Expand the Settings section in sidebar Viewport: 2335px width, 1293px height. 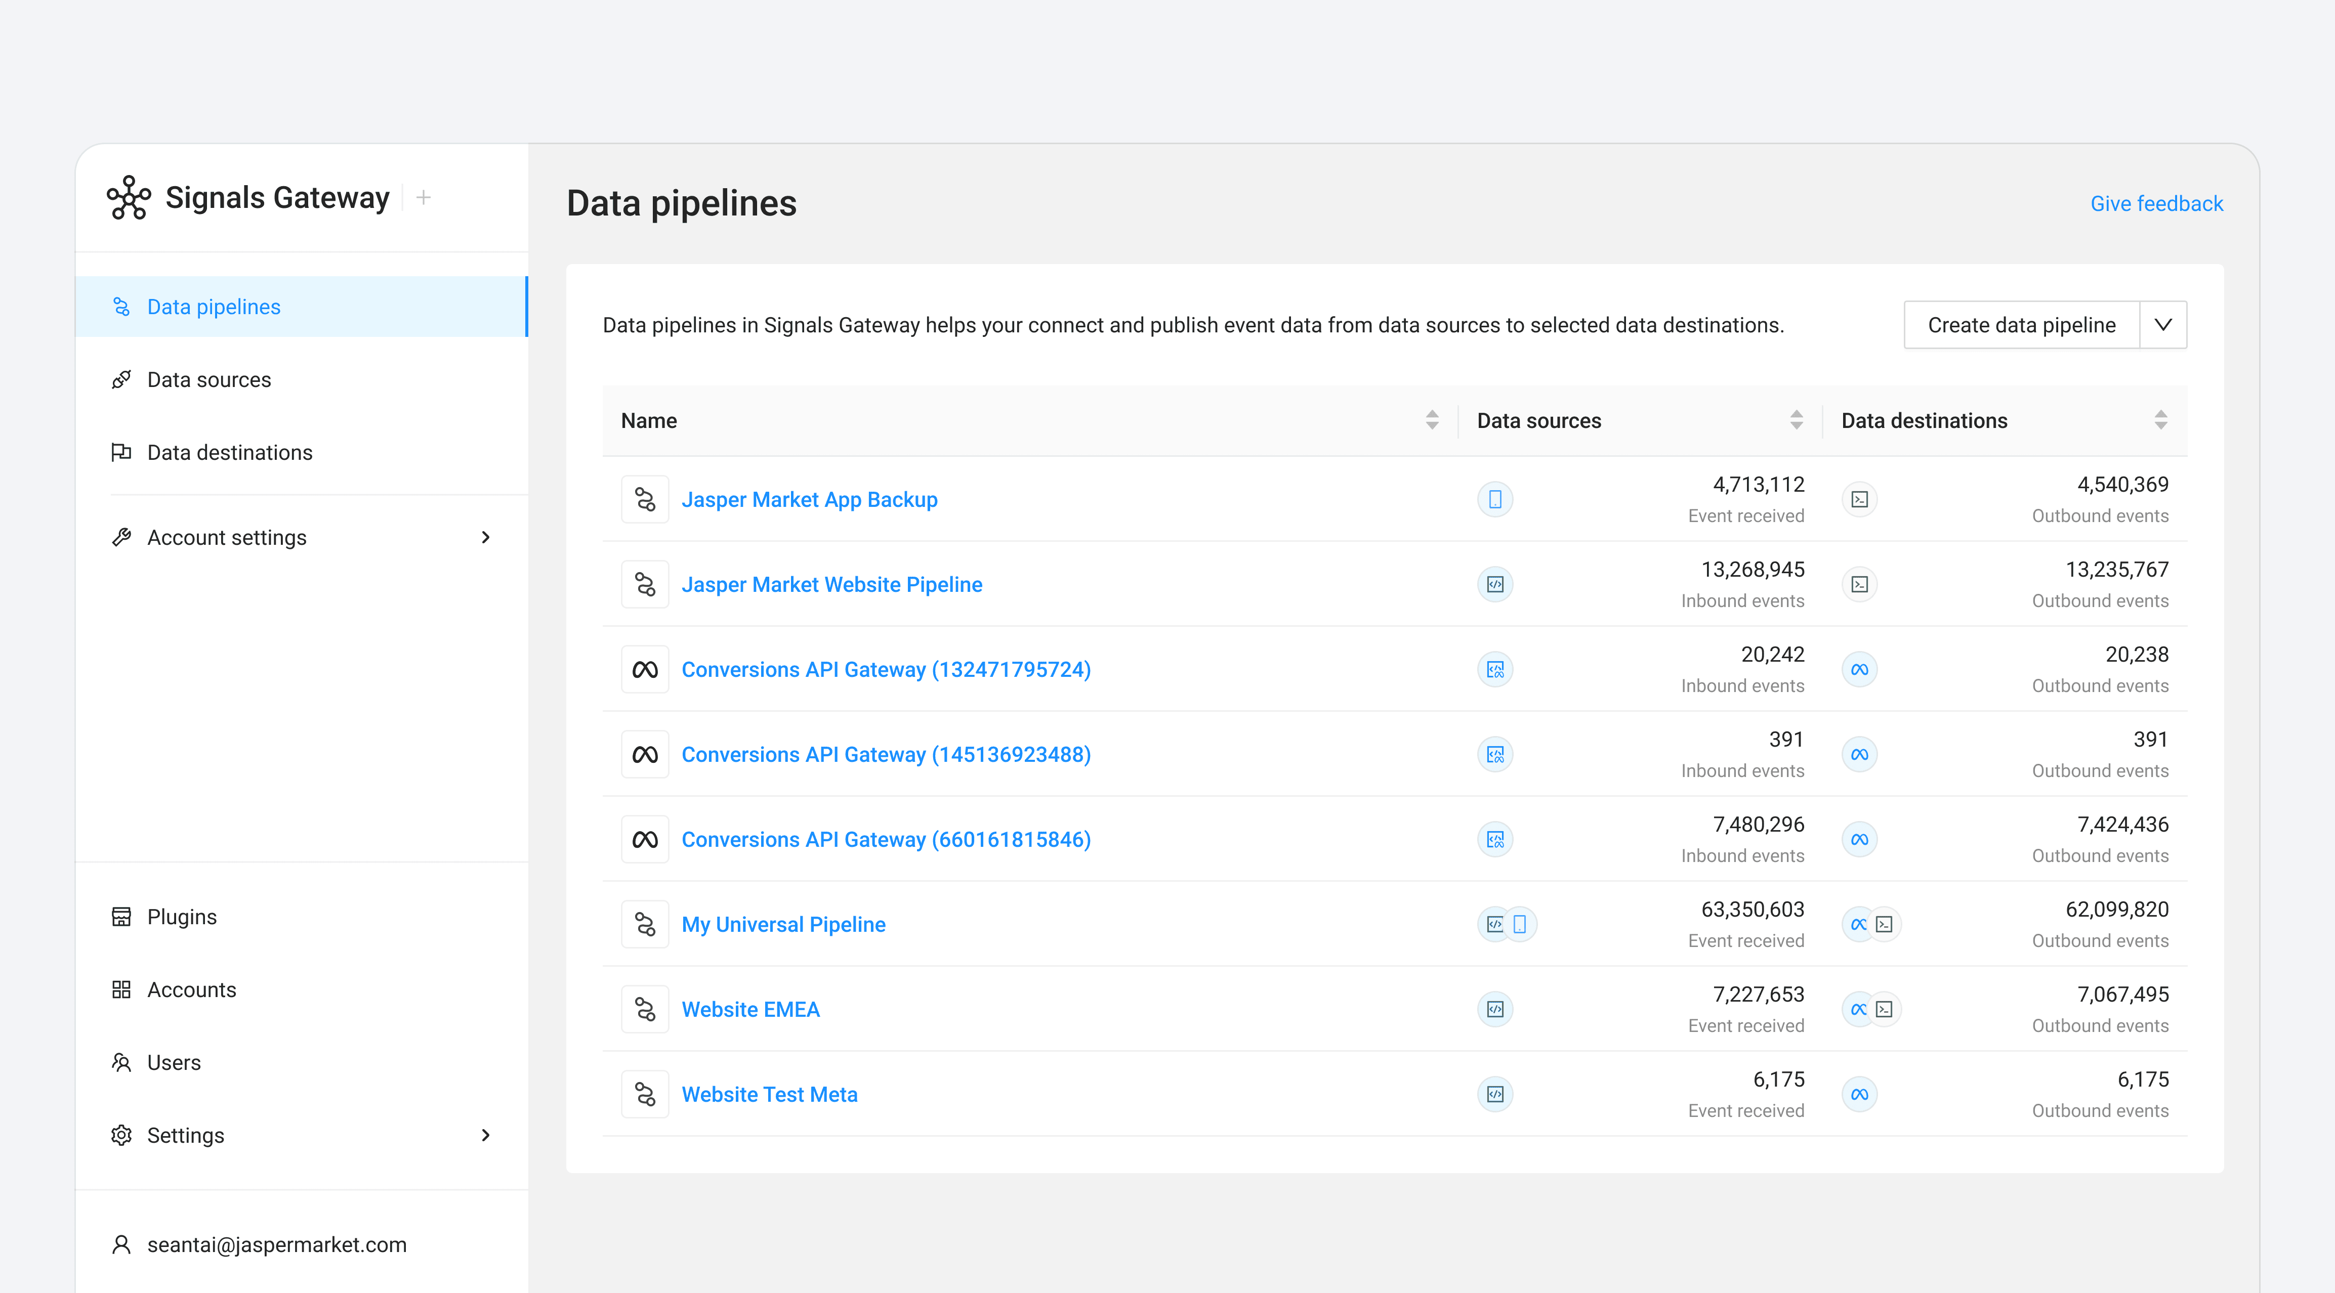coord(487,1135)
